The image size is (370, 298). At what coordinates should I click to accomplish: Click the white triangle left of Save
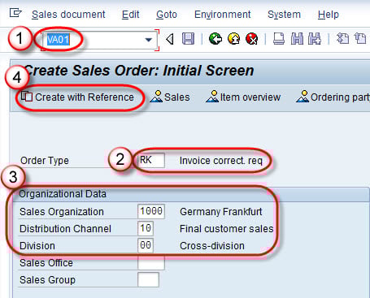click(170, 39)
